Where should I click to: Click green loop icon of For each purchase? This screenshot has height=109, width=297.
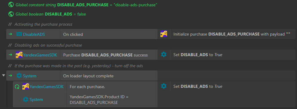(17, 87)
